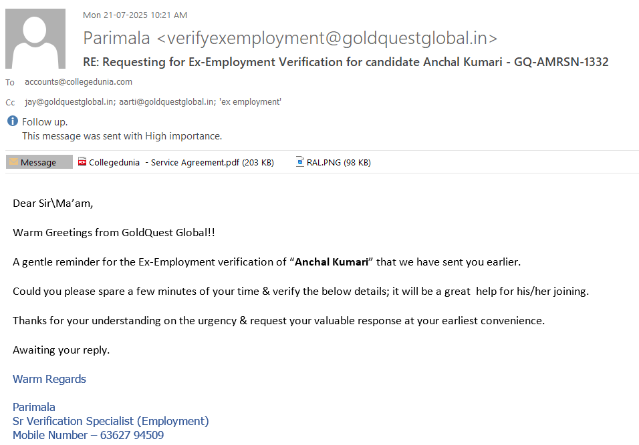Click the PDF icon of Service Agreement attachment

pos(82,162)
